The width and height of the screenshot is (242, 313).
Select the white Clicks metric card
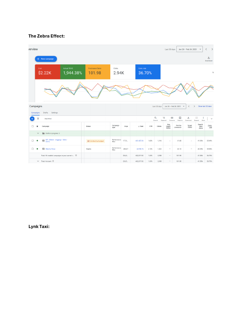coord(123,72)
